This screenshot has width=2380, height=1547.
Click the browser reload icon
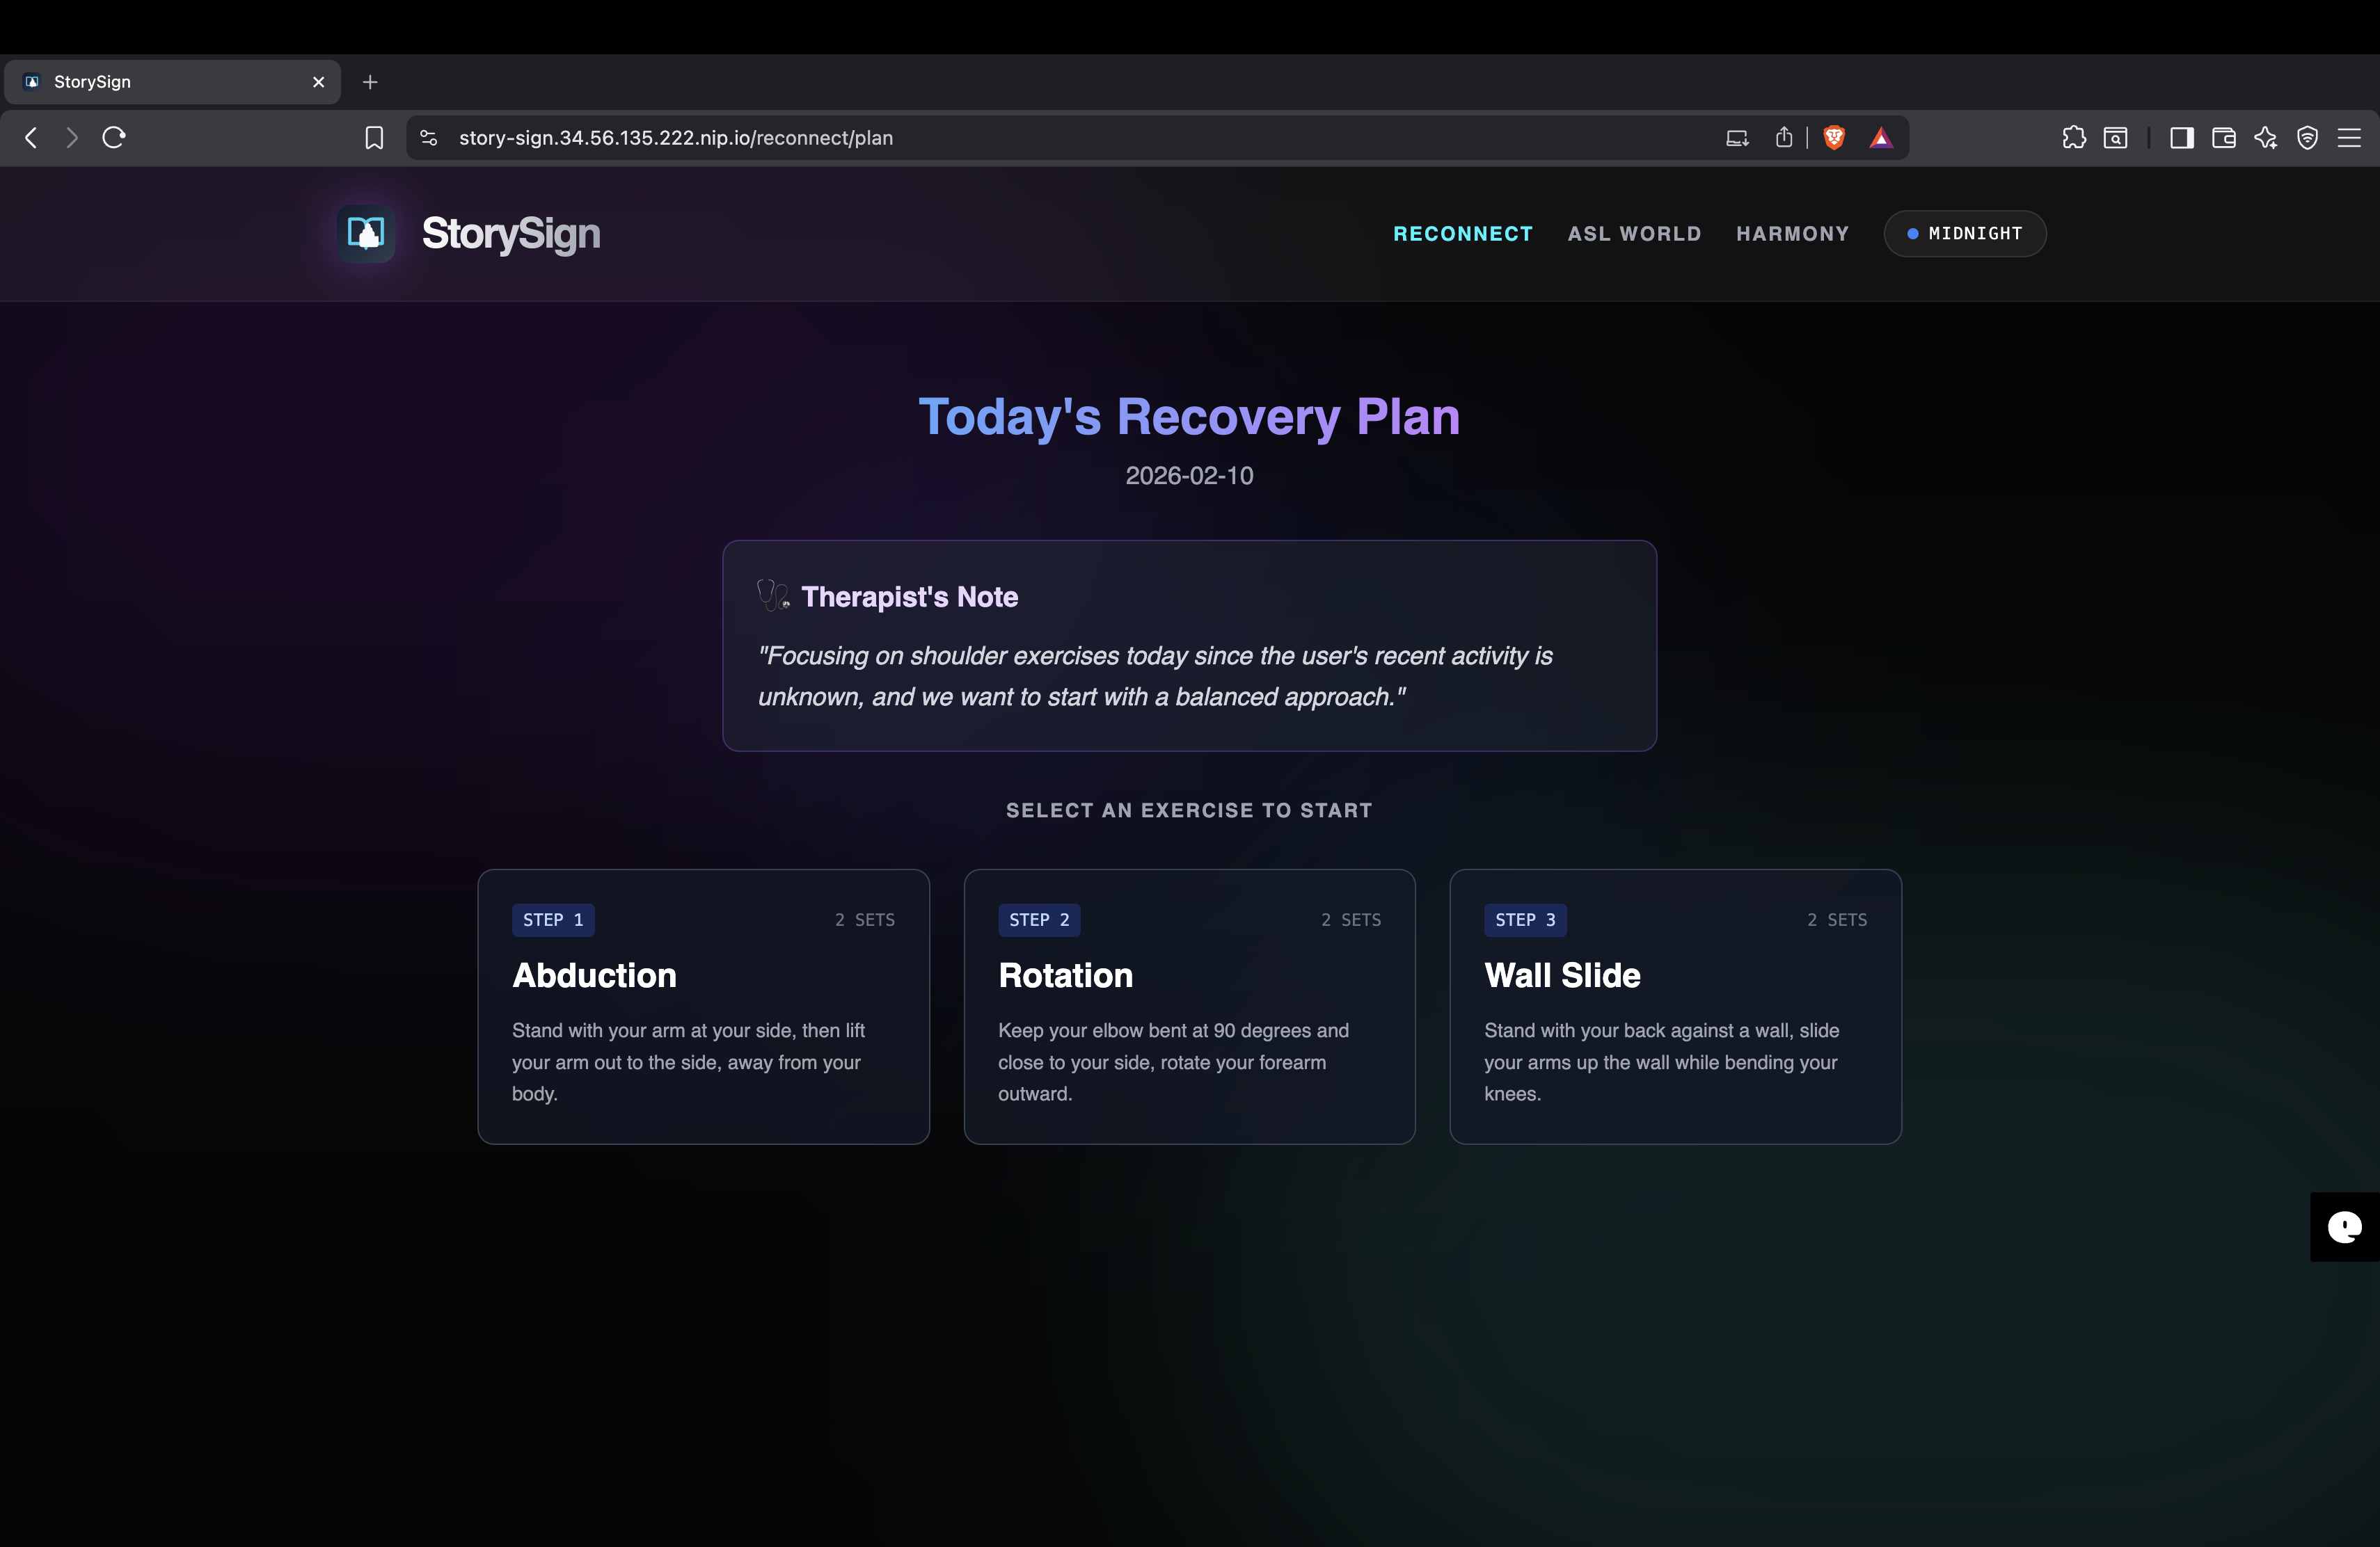click(x=114, y=138)
